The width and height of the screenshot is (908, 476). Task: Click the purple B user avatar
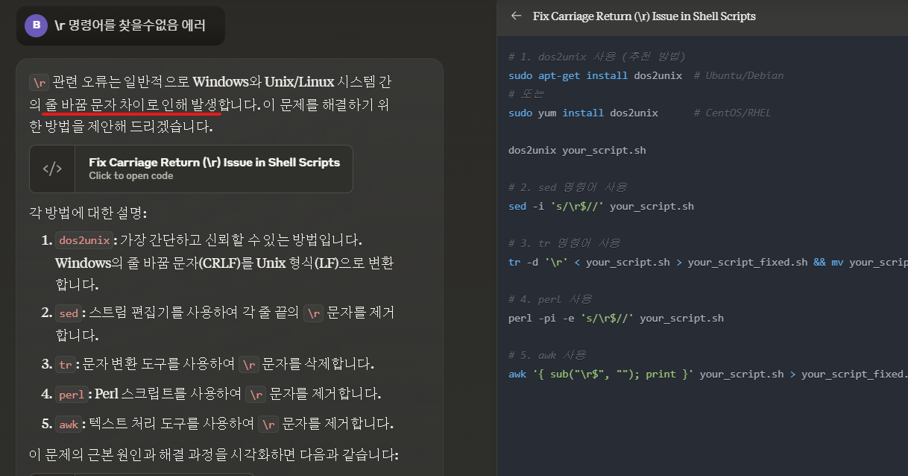click(x=36, y=25)
